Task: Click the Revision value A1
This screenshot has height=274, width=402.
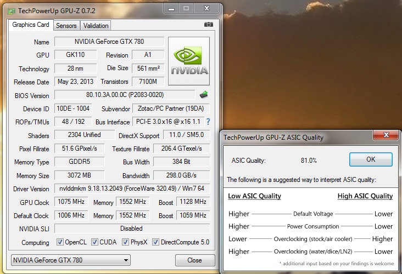Action: pos(148,55)
